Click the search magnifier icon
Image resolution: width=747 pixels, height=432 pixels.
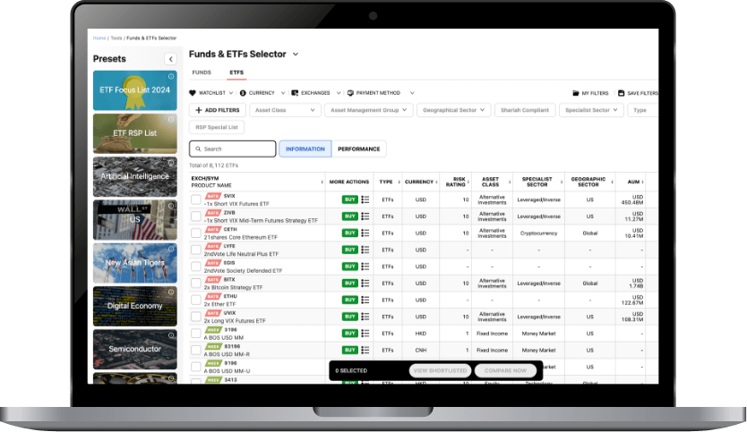click(x=198, y=148)
